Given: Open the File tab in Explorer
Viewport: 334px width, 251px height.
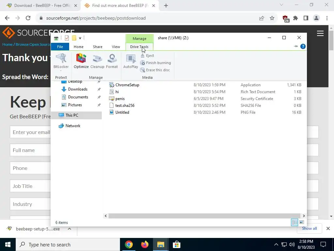Looking at the screenshot, I should coord(60,47).
